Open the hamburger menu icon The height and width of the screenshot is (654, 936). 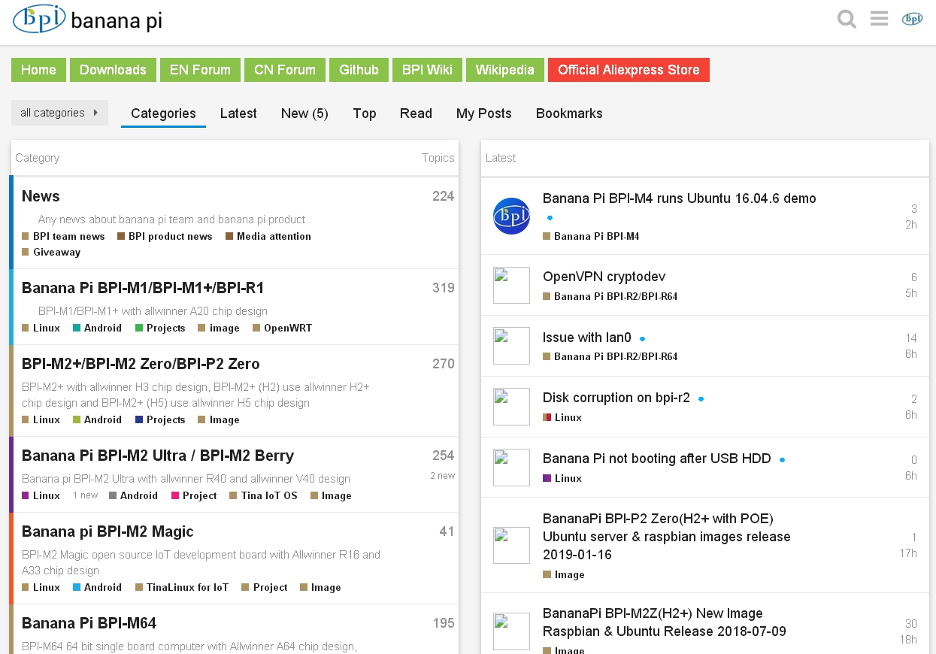[x=880, y=19]
